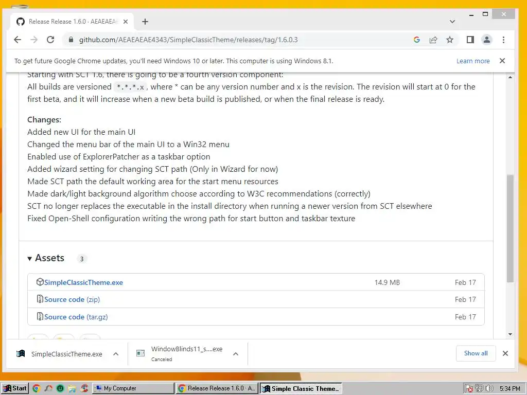Close the downloads bar

point(505,353)
